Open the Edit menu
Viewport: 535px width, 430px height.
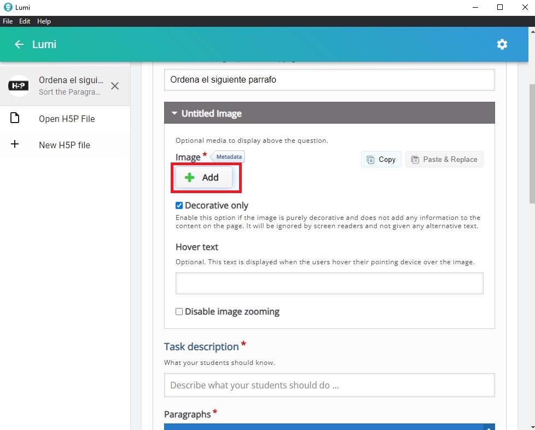point(25,21)
